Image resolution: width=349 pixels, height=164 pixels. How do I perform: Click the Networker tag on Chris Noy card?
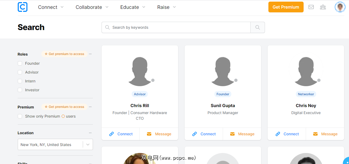(306, 94)
